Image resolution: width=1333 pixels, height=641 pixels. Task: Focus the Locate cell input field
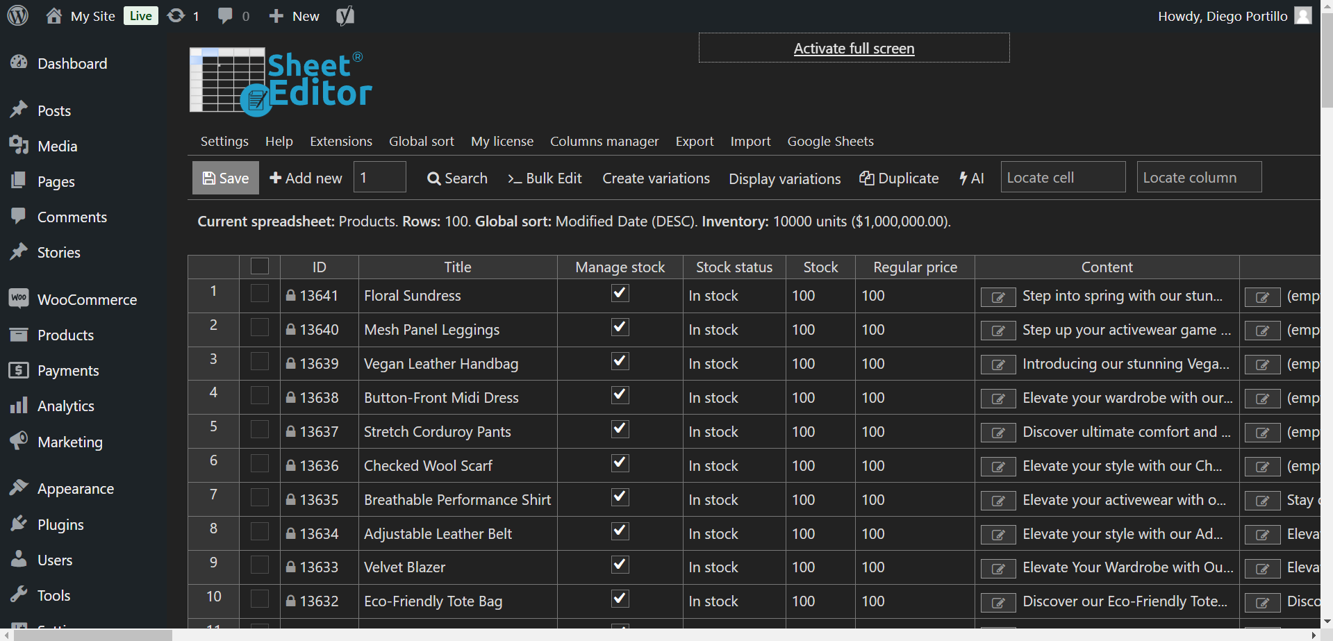click(1062, 178)
